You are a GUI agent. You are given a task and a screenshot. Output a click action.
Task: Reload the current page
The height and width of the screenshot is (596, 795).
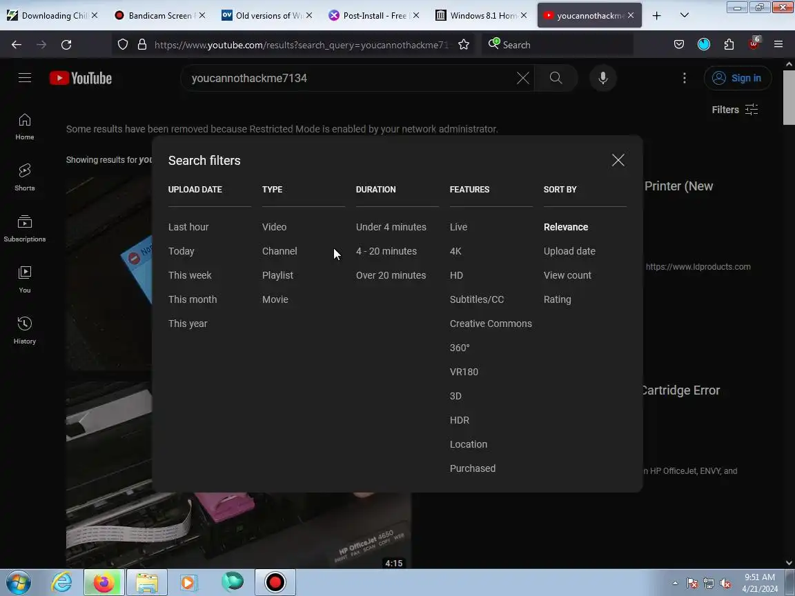pos(66,45)
